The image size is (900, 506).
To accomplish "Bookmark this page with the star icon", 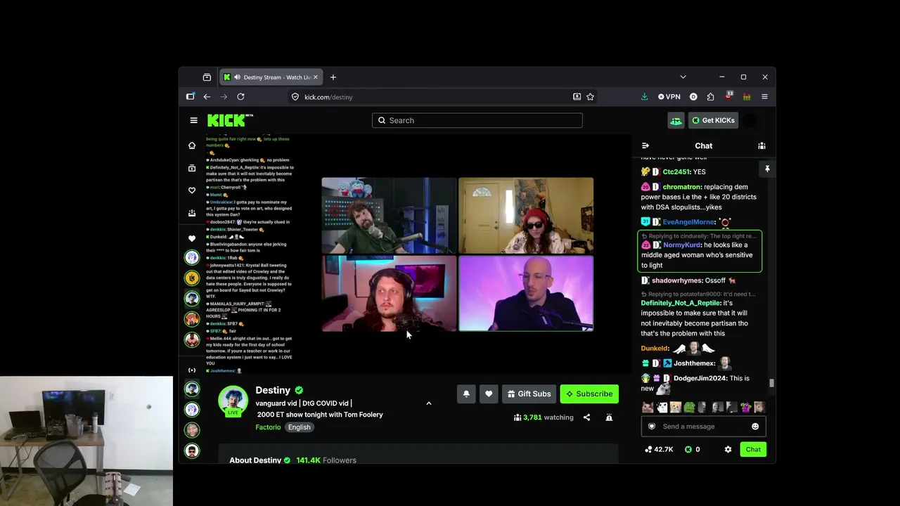I will pos(591,97).
